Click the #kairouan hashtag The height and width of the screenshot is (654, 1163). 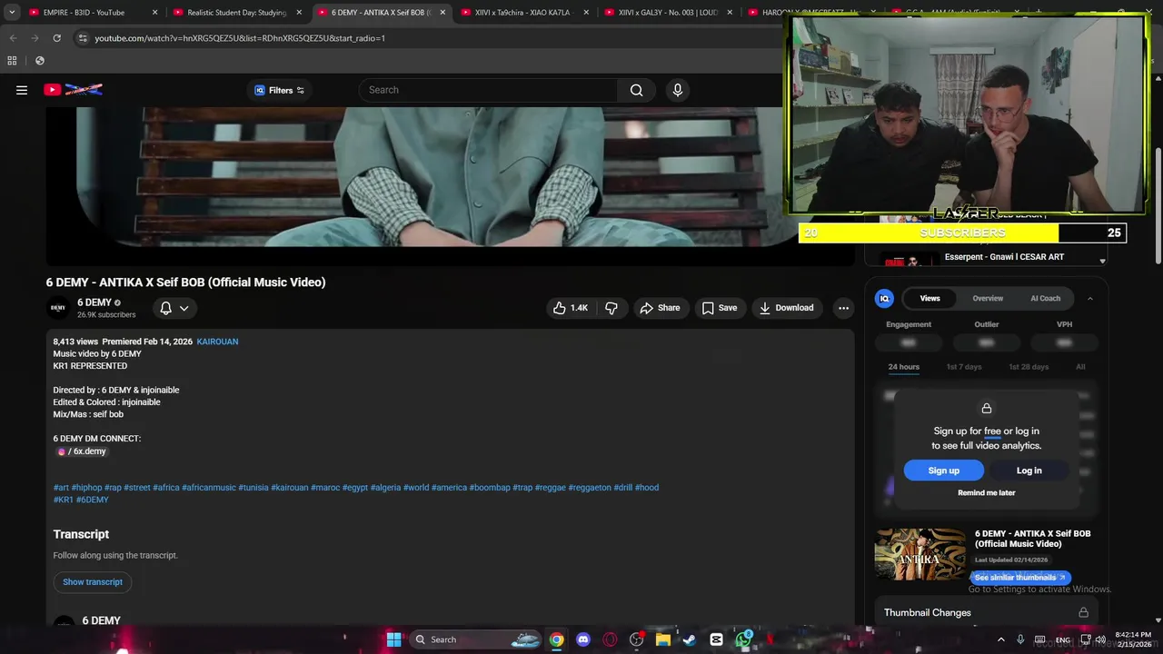point(290,488)
